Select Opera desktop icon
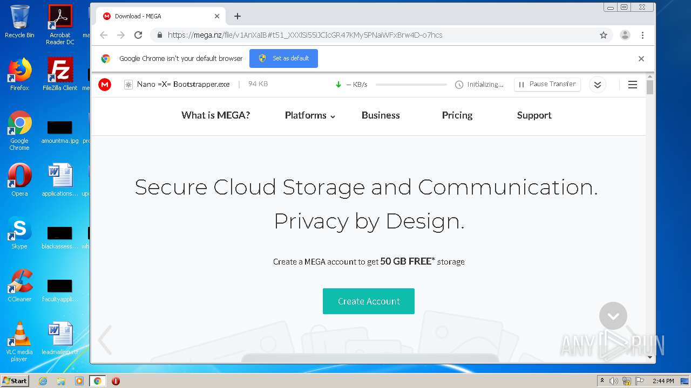Image resolution: width=691 pixels, height=388 pixels. 19,180
